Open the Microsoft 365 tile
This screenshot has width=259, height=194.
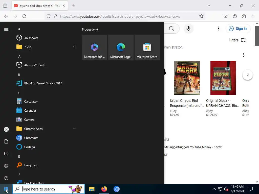click(95, 47)
